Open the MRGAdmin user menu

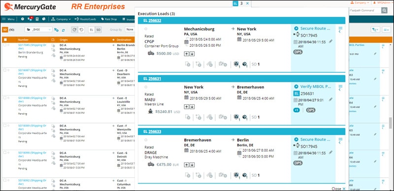click(x=383, y=3)
